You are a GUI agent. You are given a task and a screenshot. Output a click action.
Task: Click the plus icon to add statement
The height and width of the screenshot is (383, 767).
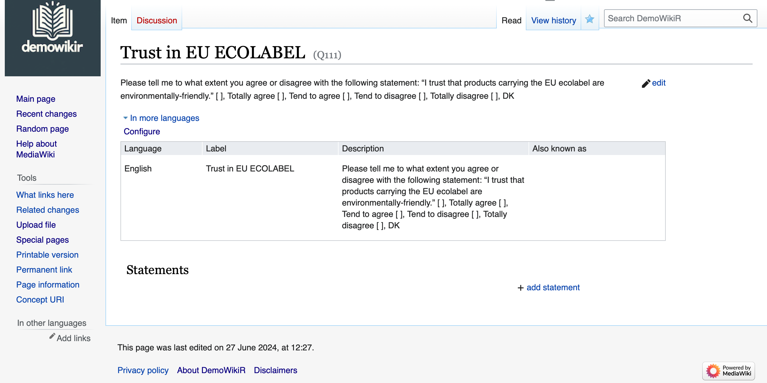point(521,288)
